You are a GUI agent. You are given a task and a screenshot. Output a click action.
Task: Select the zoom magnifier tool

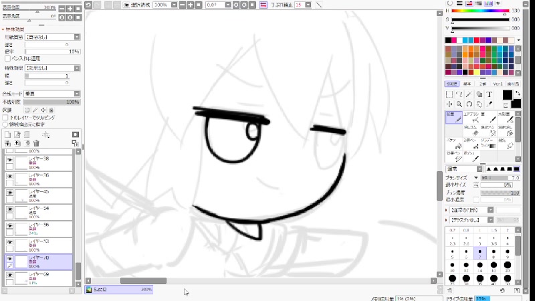click(459, 104)
